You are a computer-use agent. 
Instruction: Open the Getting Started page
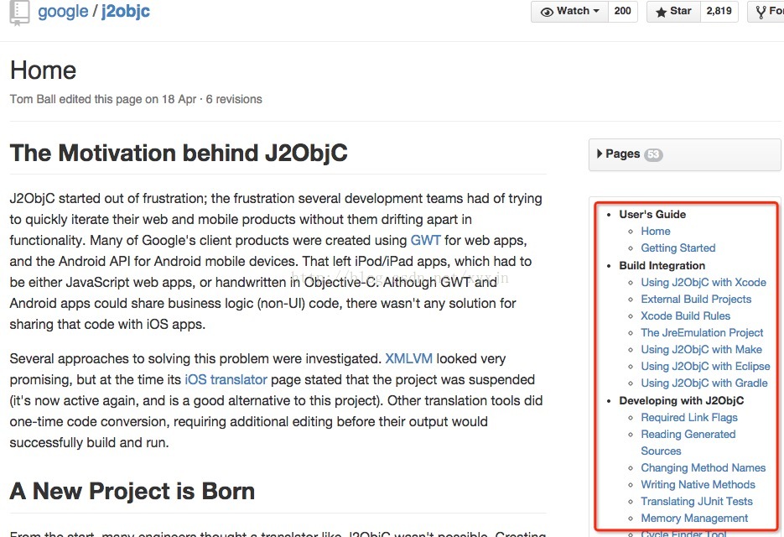pos(678,248)
